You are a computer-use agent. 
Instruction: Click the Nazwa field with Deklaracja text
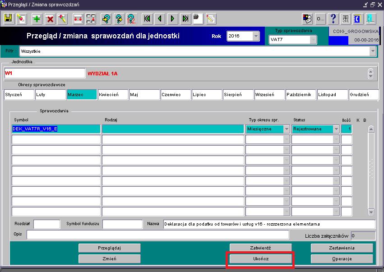269,224
